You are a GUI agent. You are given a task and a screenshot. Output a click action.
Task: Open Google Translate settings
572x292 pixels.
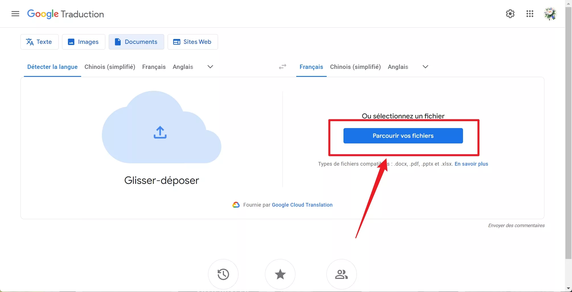click(x=510, y=14)
